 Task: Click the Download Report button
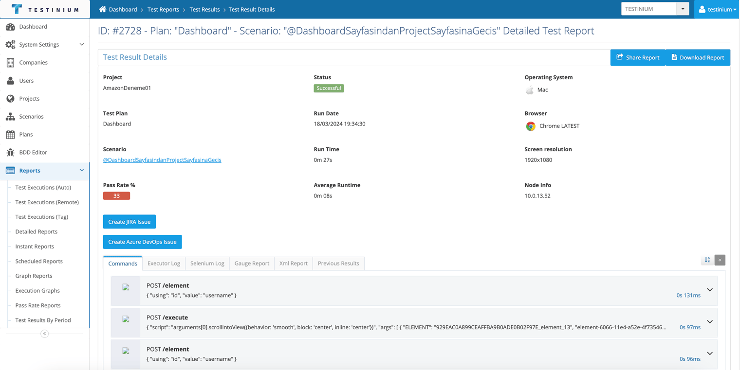coord(698,57)
